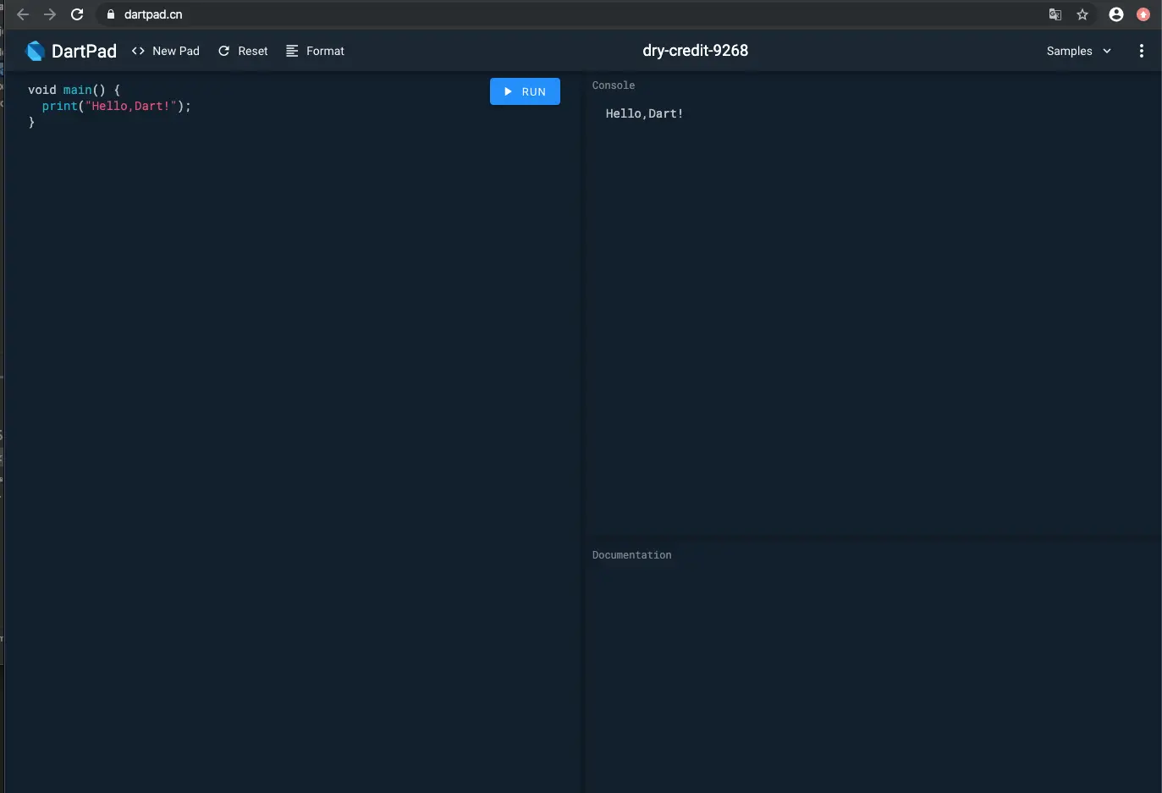Click the Documentation panel label
Screen dimensions: 1162x793
631,555
